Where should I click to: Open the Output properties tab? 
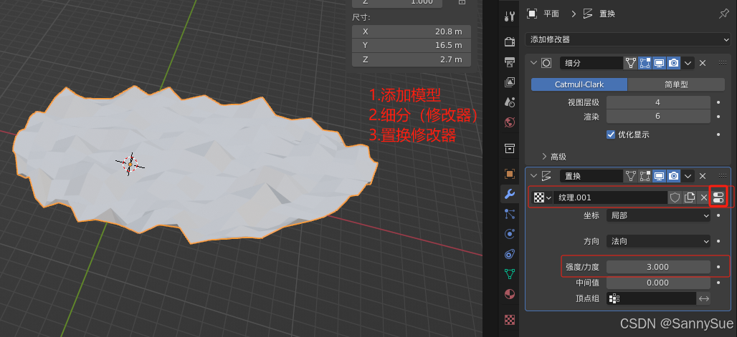[x=510, y=62]
